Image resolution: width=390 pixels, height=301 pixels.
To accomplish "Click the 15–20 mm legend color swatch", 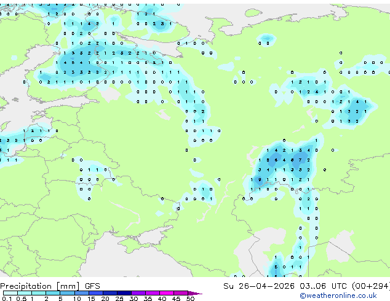I will point(96,293).
